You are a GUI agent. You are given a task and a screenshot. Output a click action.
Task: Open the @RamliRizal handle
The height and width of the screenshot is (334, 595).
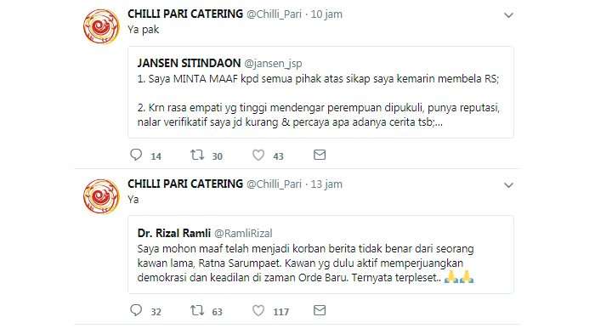[x=243, y=234]
